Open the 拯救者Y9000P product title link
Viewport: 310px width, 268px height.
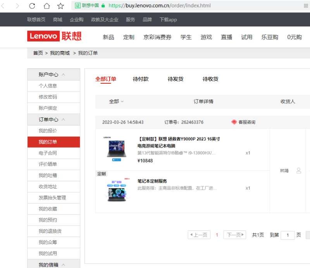coord(179,142)
